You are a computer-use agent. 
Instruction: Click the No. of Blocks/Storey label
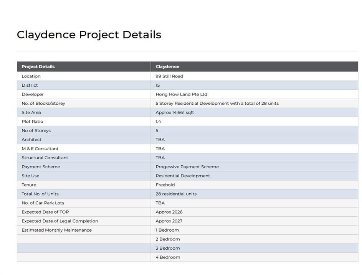click(43, 104)
